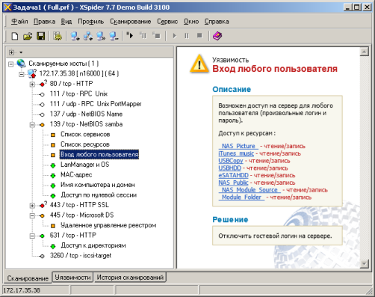Screen dimensions: 375x297
Task: Start scanning all hosts icon
Action: click(x=130, y=35)
